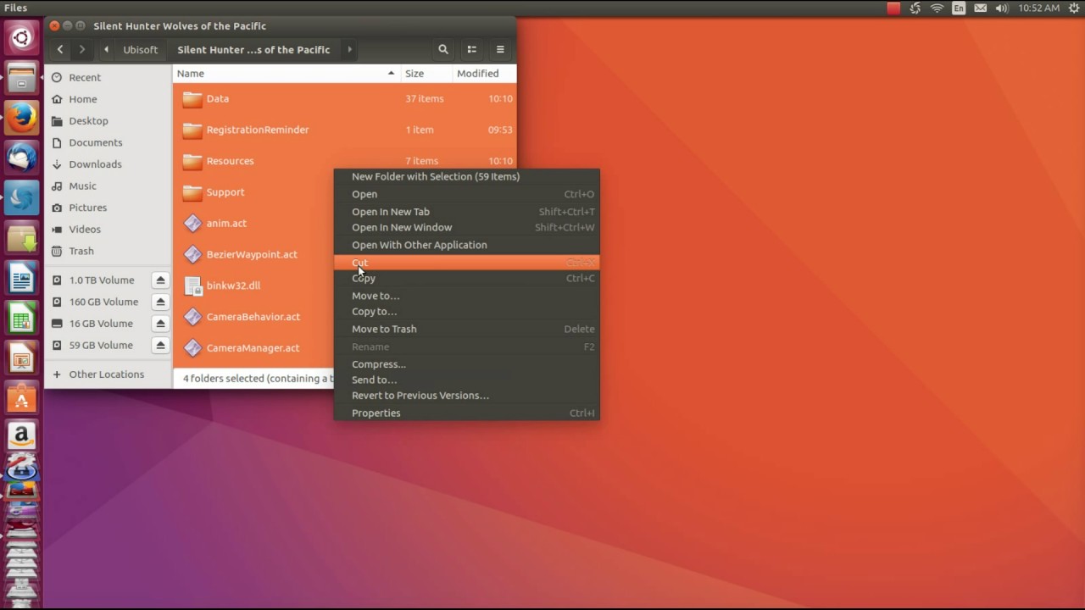Go back in the file manager
The height and width of the screenshot is (610, 1085).
[60, 50]
